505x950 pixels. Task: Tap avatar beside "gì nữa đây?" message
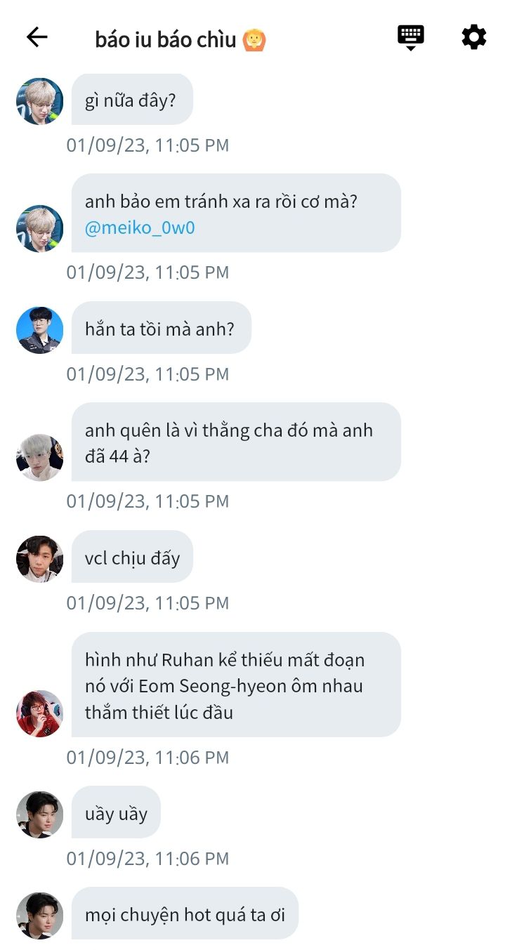coord(40,101)
